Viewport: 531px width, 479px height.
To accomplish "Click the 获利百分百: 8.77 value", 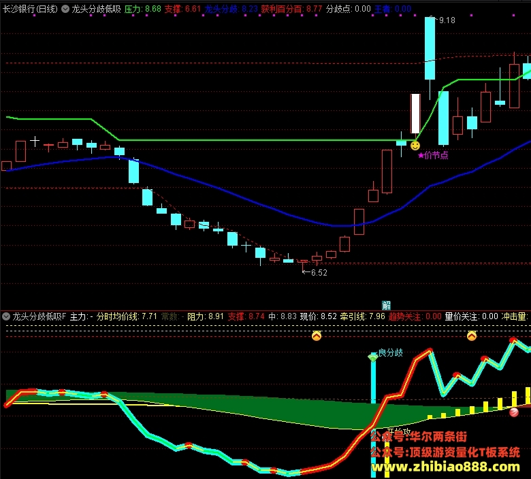I will (x=291, y=9).
